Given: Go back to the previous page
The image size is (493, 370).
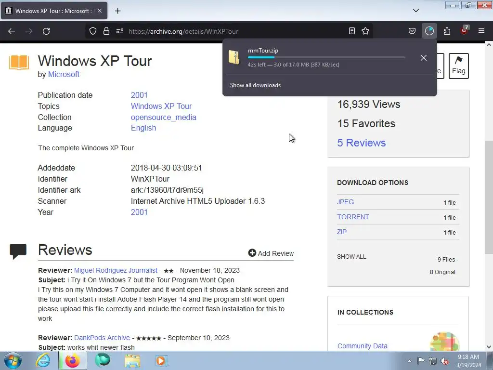Looking at the screenshot, I should point(12,31).
